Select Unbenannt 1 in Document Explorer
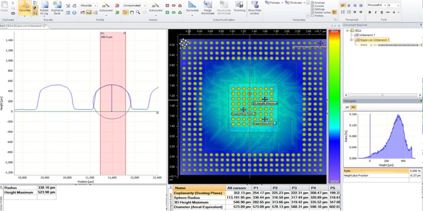423x211 pixels. click(x=366, y=35)
